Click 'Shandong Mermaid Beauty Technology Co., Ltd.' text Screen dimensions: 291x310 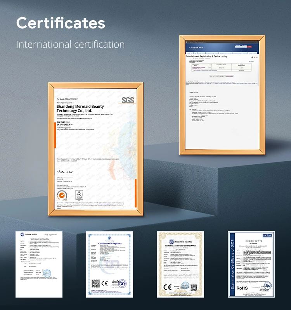pyautogui.click(x=80, y=108)
